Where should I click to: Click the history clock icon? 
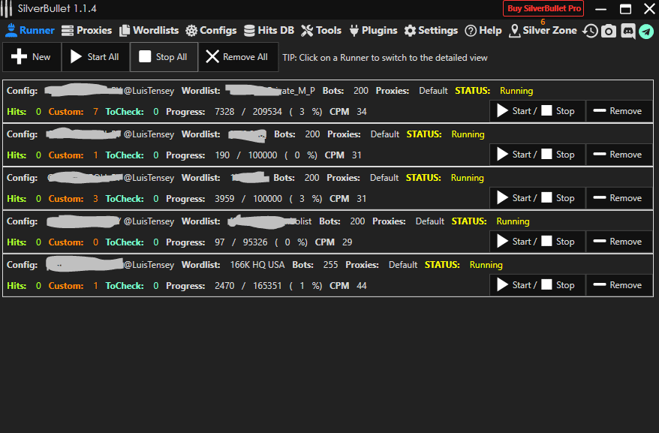[x=590, y=31]
